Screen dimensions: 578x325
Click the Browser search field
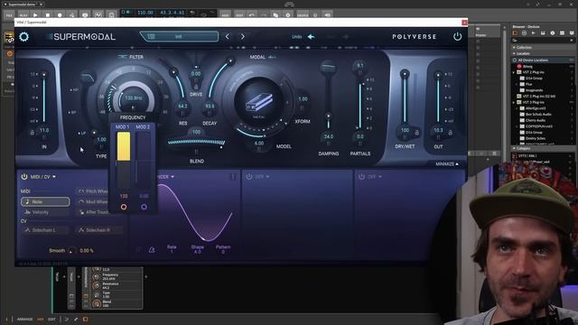[x=542, y=41]
